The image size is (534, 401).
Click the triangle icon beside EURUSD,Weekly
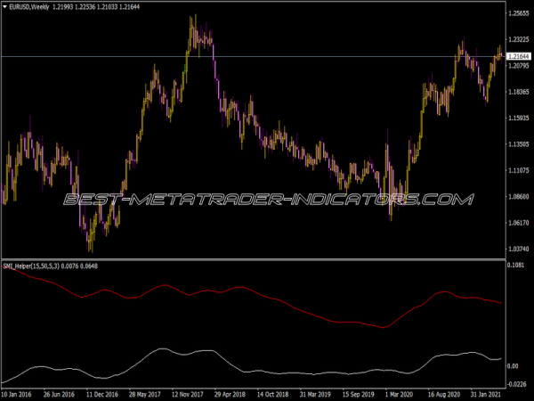pos(5,7)
